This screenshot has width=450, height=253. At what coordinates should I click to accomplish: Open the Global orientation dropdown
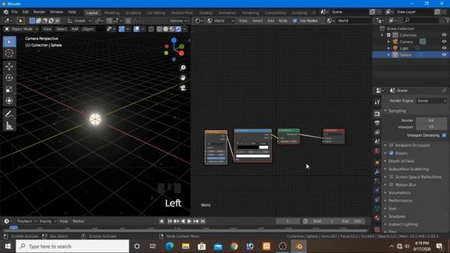[x=79, y=20]
